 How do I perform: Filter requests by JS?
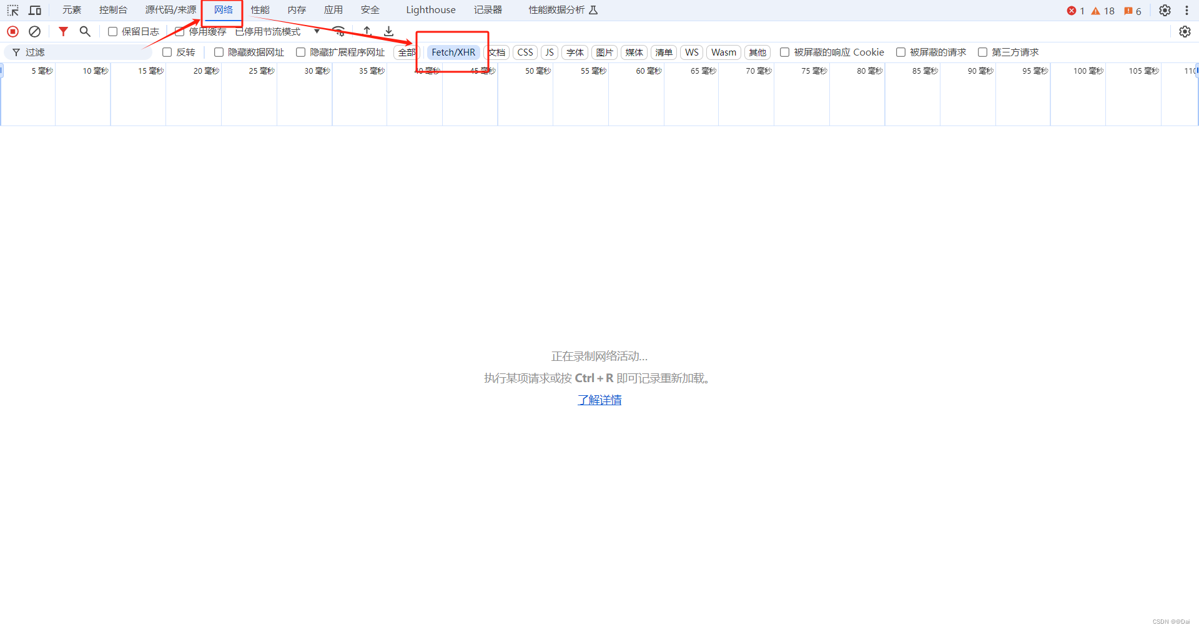tap(550, 52)
